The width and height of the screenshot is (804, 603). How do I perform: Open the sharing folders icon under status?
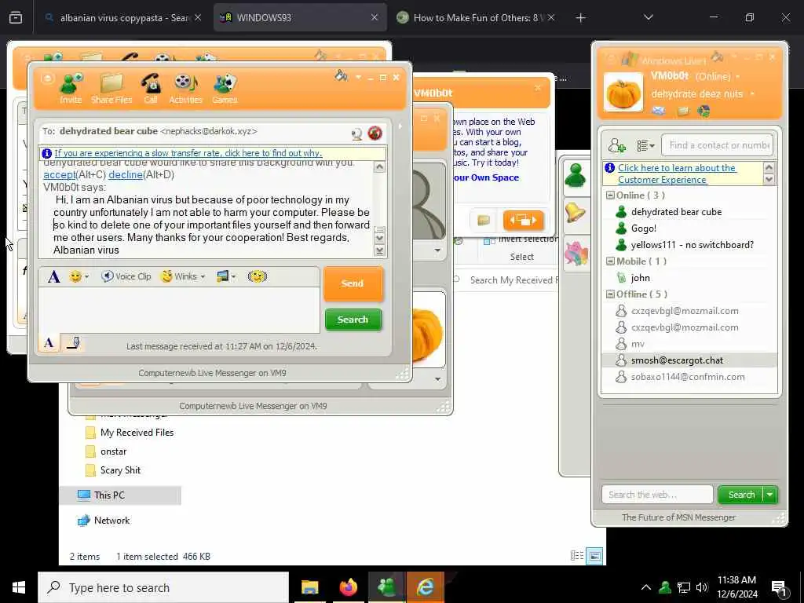pos(682,111)
